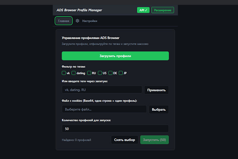Viewport: 238px width, 159px height.
Task: Focus the tags input field
Action: 102,90
